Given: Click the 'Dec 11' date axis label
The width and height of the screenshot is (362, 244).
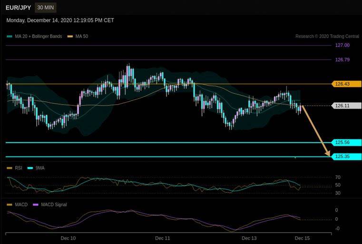Looking at the screenshot, I should [x=163, y=238].
